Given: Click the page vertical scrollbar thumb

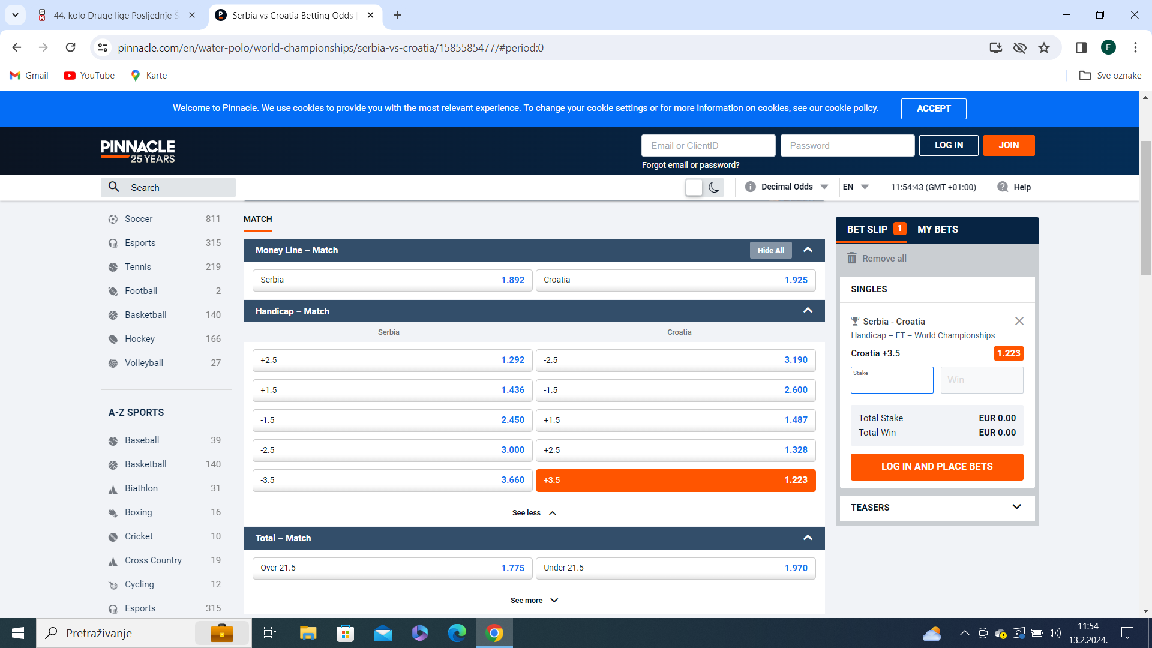Looking at the screenshot, I should click(x=1145, y=207).
